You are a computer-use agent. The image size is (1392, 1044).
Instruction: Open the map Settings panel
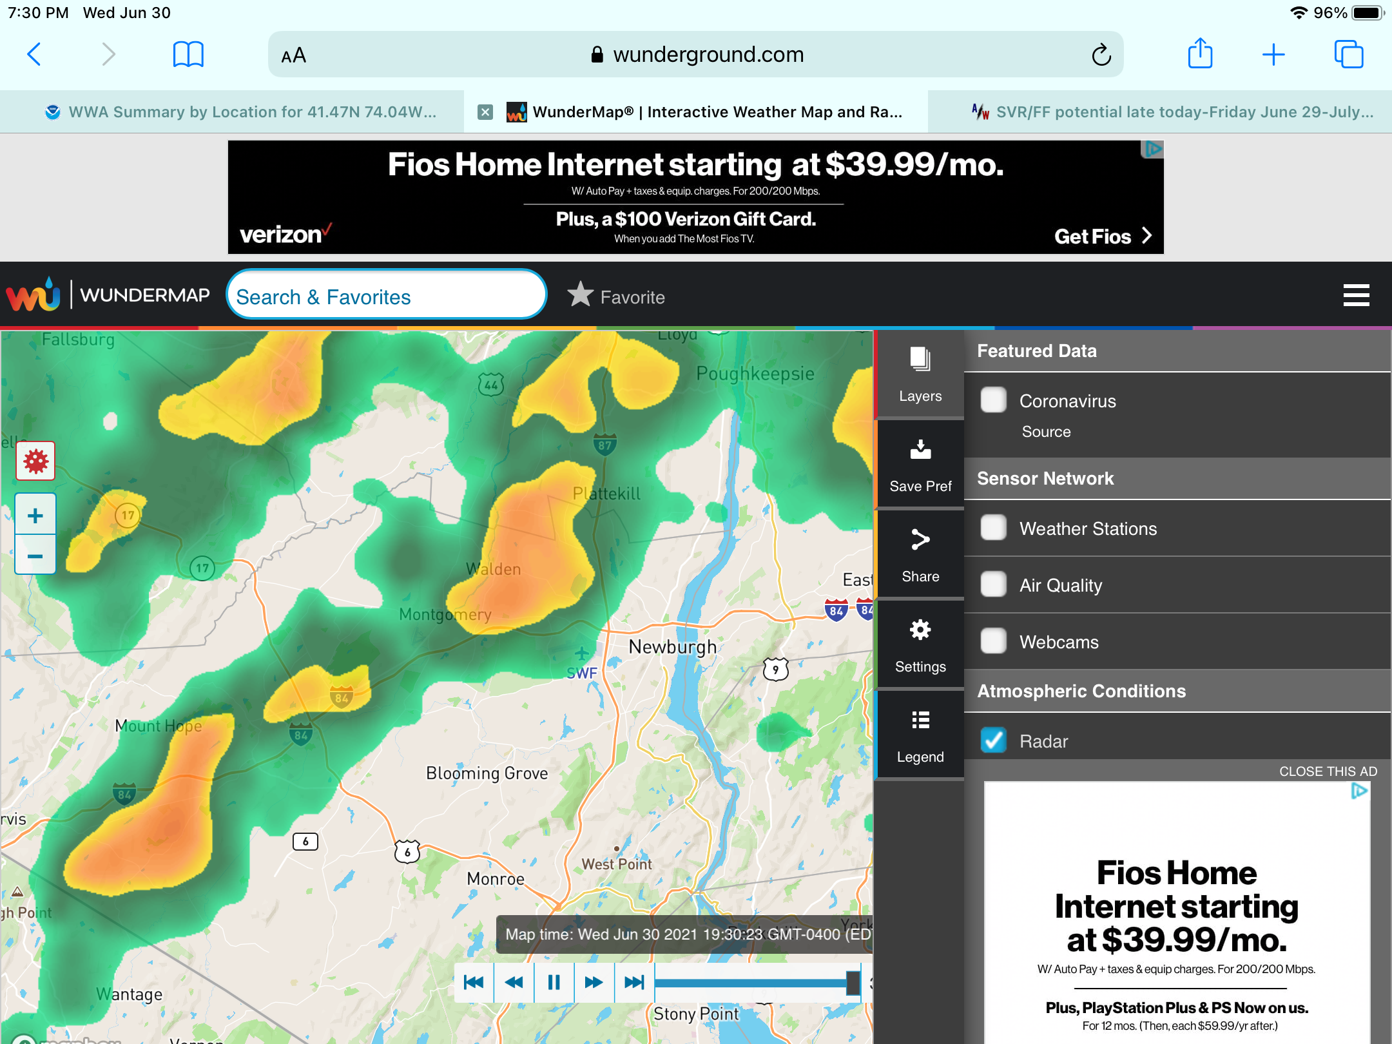[x=920, y=645]
